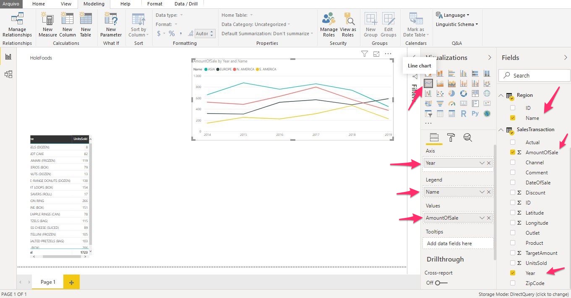Select the pie chart visualization
This screenshot has width=571, height=298.
pyautogui.click(x=452, y=93)
